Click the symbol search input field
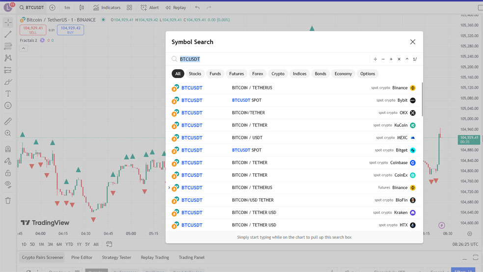The height and width of the screenshot is (272, 483). pos(271,59)
